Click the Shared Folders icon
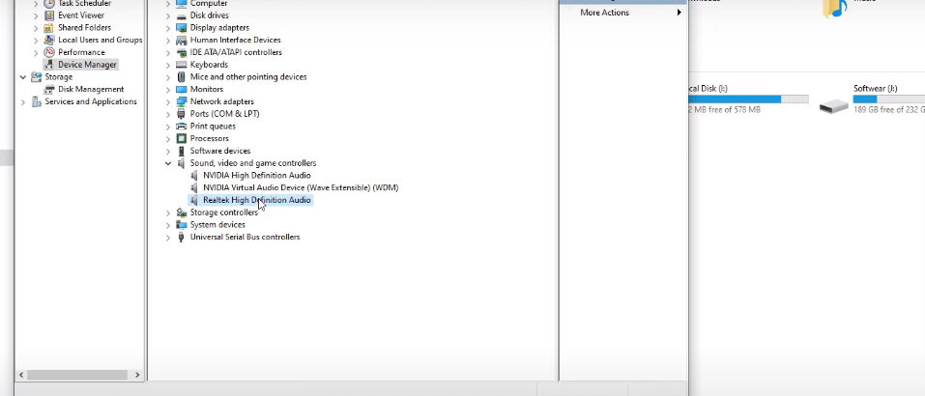The height and width of the screenshot is (396, 925). [49, 28]
